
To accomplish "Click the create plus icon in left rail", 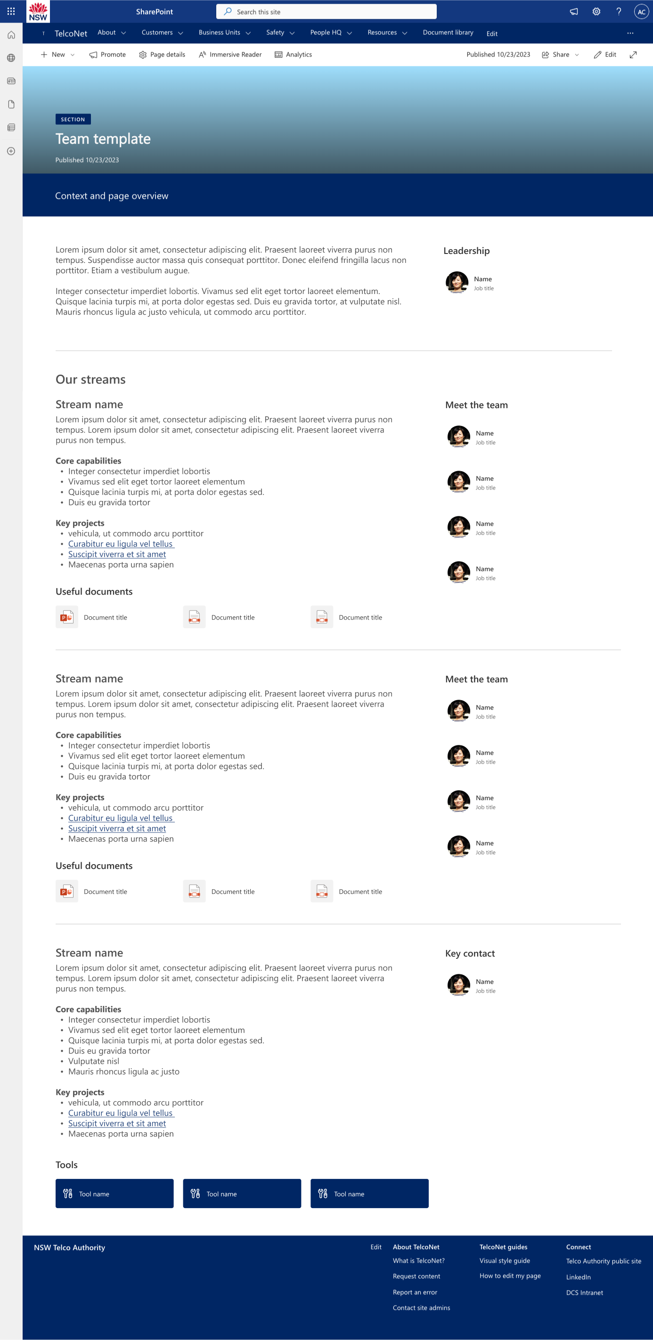I will tap(11, 151).
